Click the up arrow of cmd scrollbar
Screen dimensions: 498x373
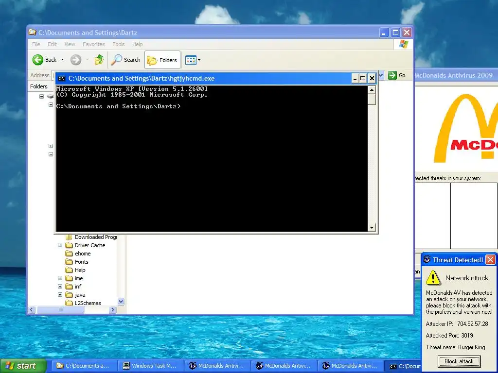coord(372,90)
